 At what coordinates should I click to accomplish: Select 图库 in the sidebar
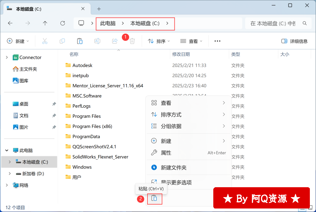[20, 81]
